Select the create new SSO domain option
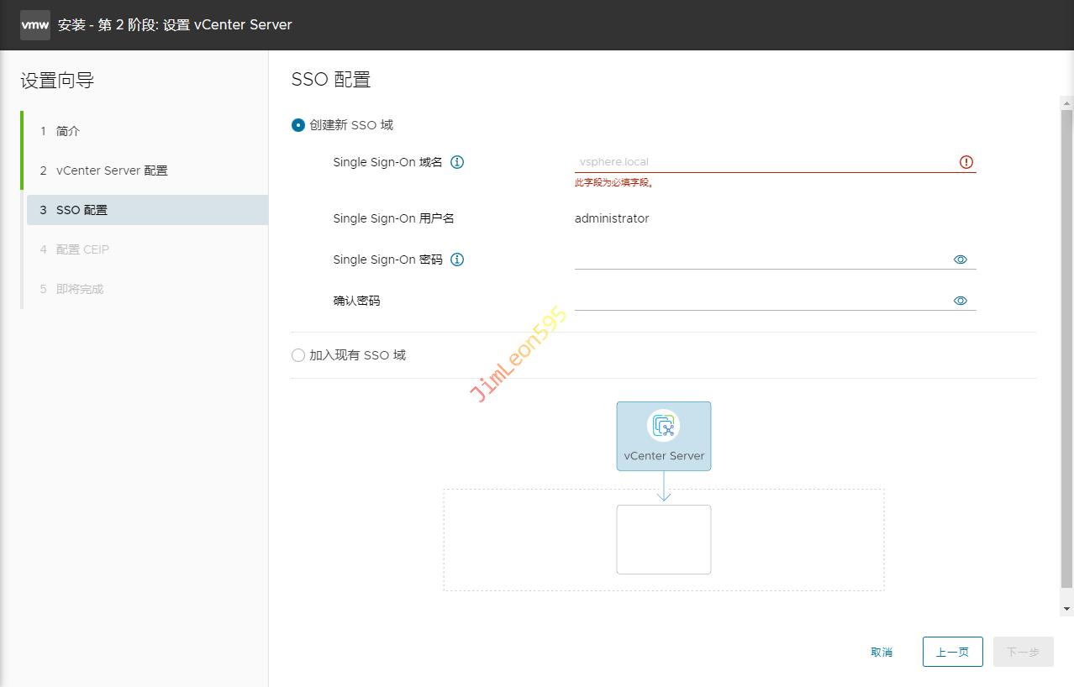The width and height of the screenshot is (1074, 687). pos(298,125)
